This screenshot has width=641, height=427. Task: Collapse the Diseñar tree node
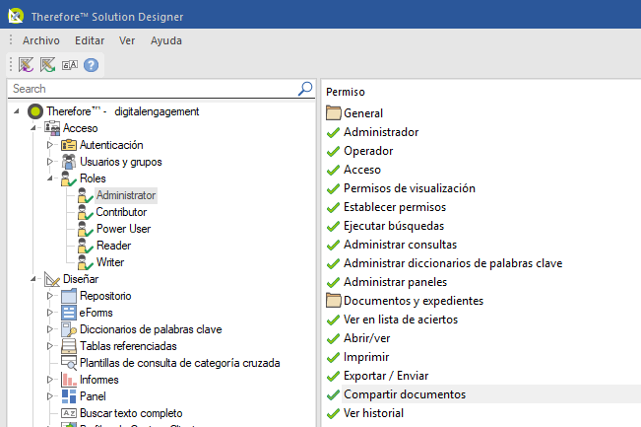[33, 279]
